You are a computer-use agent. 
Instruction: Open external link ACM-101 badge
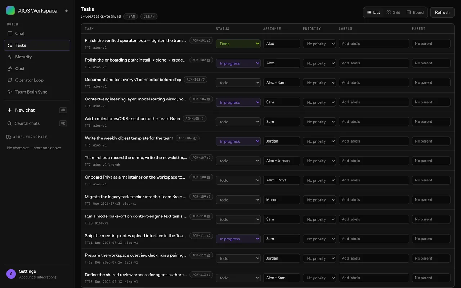(x=201, y=41)
